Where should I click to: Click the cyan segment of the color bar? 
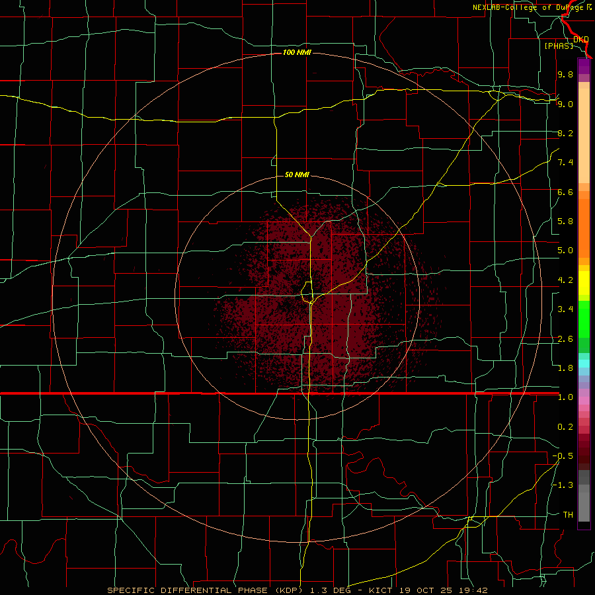click(584, 363)
